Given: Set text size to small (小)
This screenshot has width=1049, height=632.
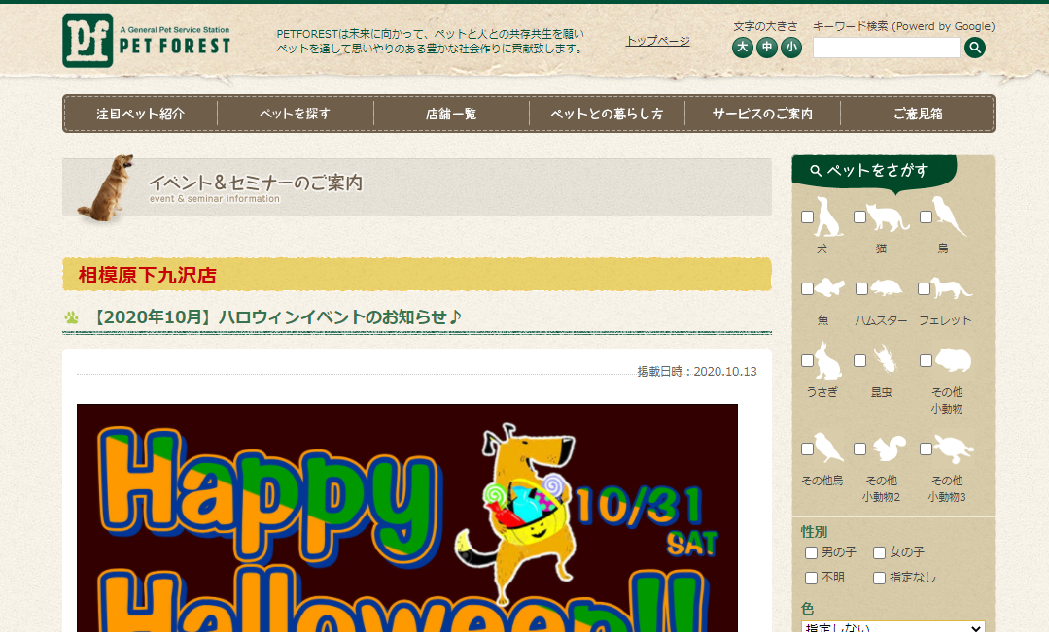Looking at the screenshot, I should 791,48.
